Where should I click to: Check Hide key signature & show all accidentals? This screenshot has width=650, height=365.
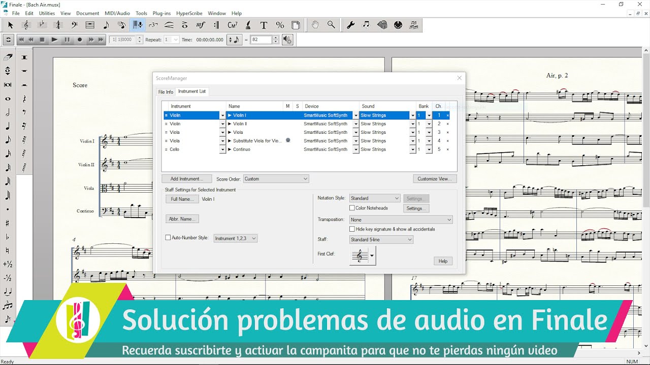click(x=352, y=229)
